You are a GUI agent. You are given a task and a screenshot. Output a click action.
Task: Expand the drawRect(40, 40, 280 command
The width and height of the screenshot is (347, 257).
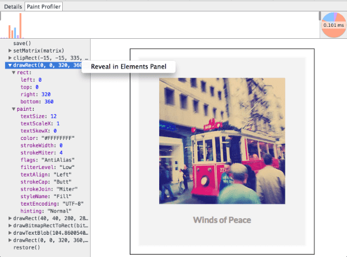(10, 218)
